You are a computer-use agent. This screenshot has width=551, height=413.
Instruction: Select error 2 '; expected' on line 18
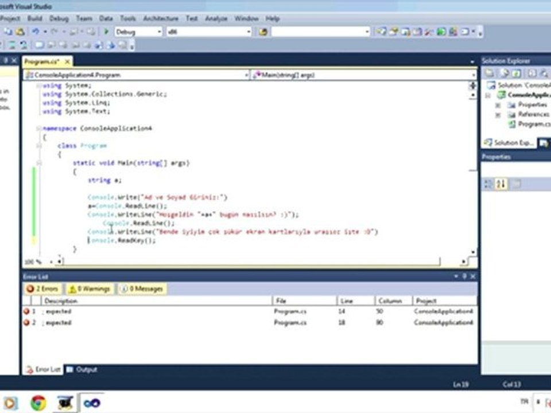coord(250,322)
